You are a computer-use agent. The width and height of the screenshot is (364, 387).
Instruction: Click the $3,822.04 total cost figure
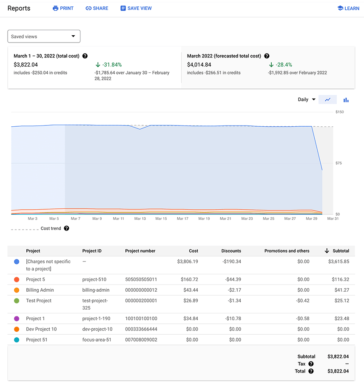tap(26, 65)
